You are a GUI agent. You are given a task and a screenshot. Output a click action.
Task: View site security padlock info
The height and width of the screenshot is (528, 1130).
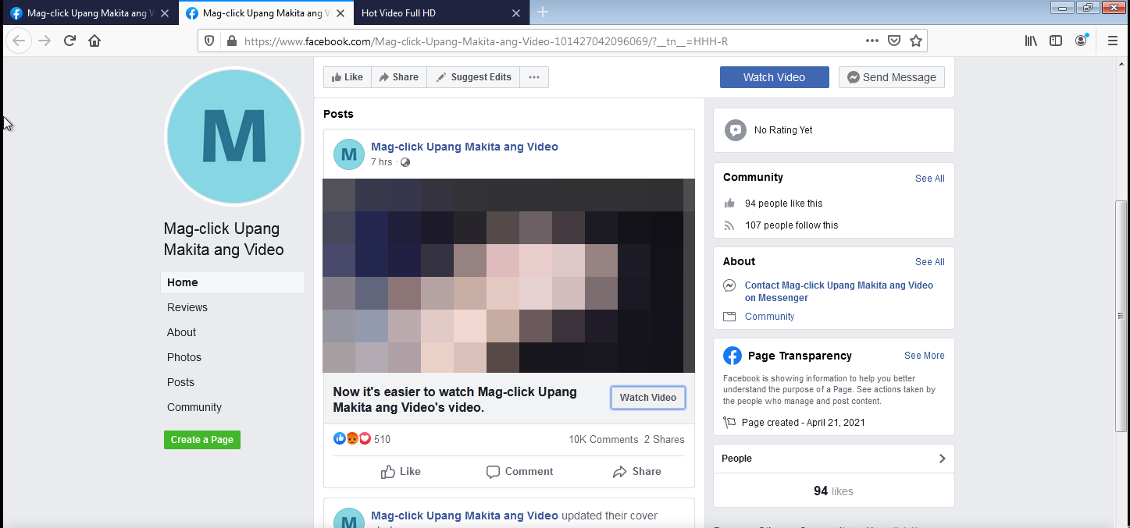230,41
